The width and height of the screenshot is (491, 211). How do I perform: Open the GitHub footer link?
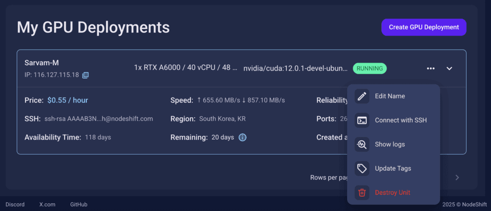coord(79,204)
